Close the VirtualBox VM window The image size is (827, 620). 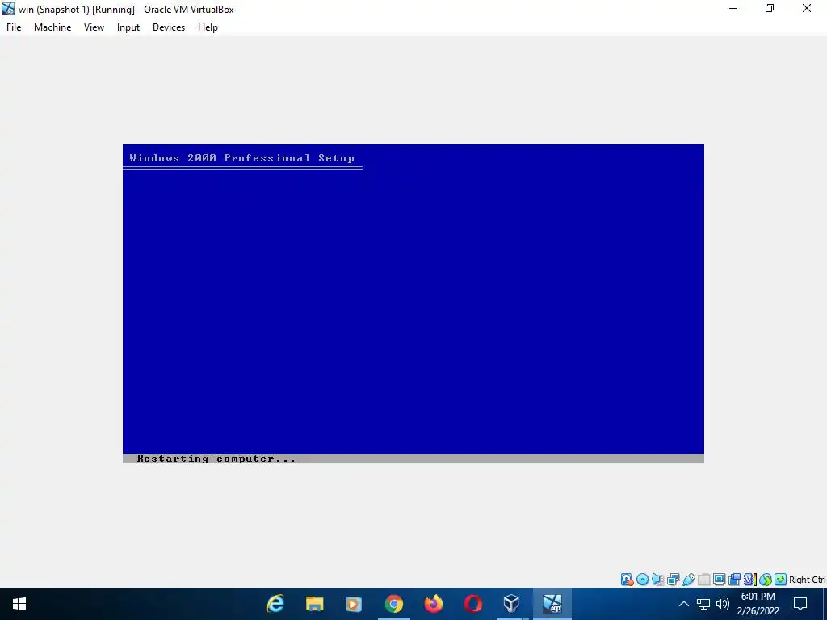coord(807,8)
